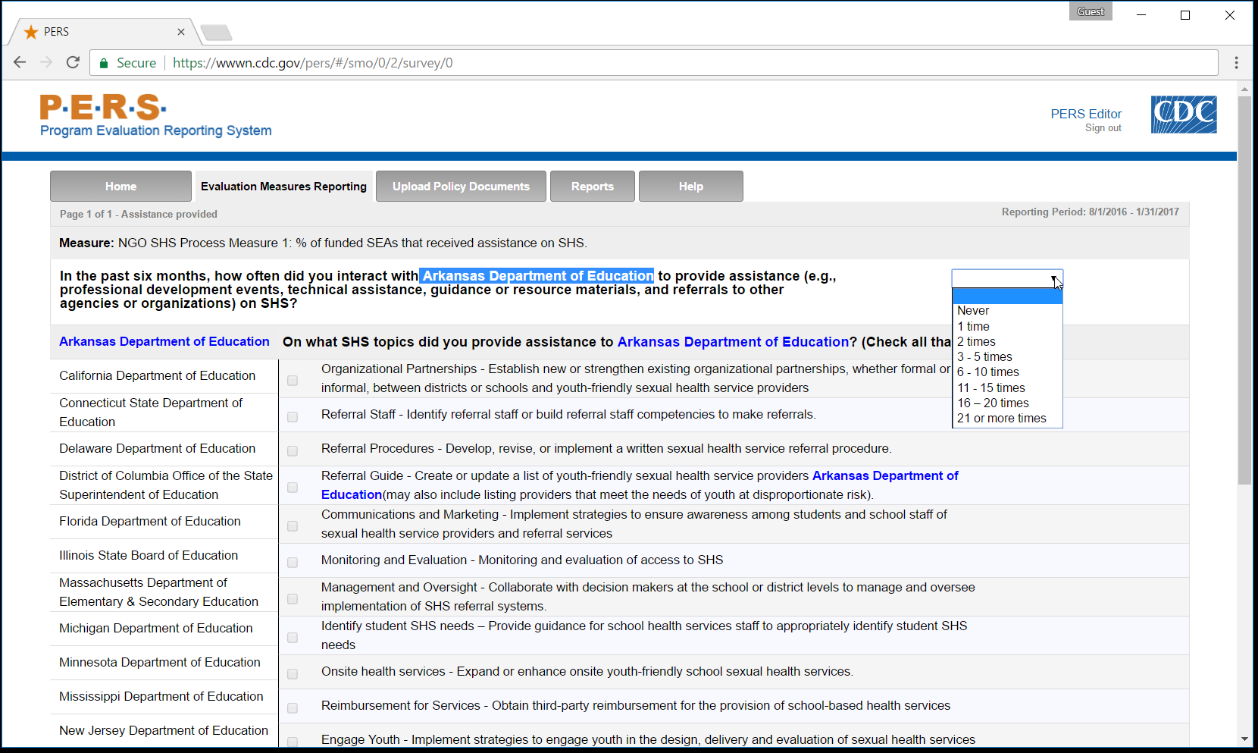
Task: Check the Organizational Partnerships checkbox
Action: coord(293,381)
